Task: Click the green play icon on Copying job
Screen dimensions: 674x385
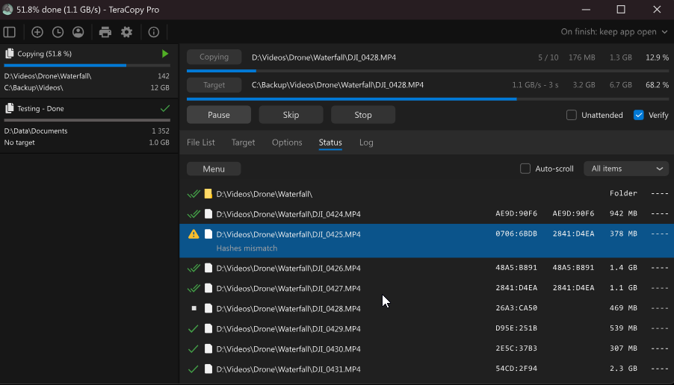Action: [x=165, y=54]
